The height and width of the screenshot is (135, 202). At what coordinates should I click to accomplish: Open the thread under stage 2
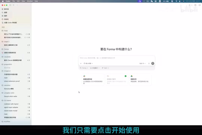coord(16,45)
